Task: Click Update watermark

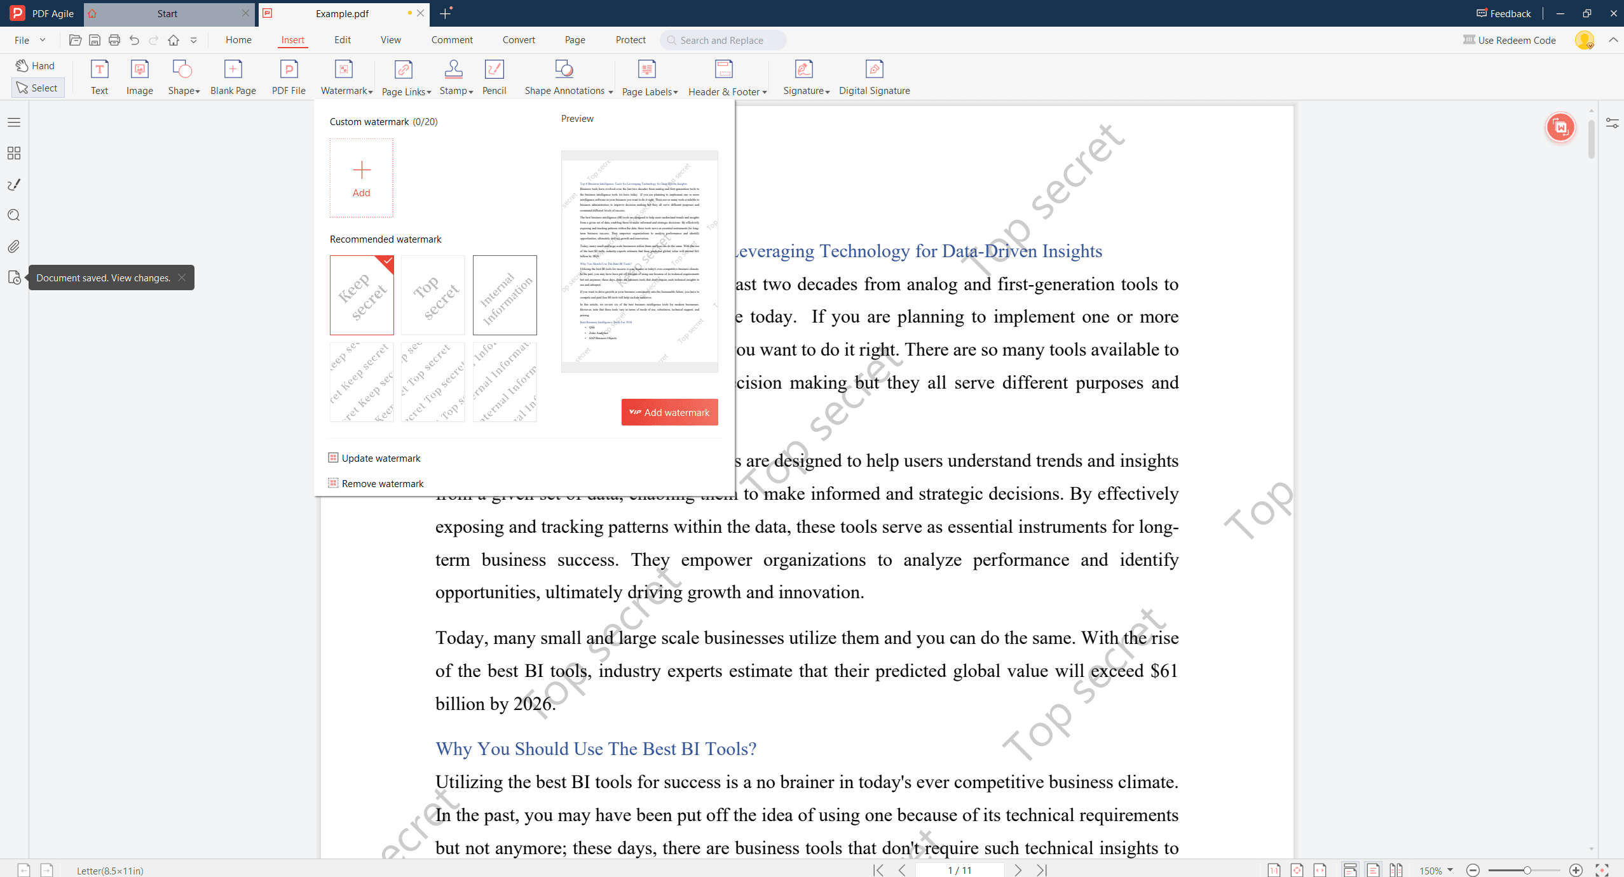Action: click(x=374, y=458)
